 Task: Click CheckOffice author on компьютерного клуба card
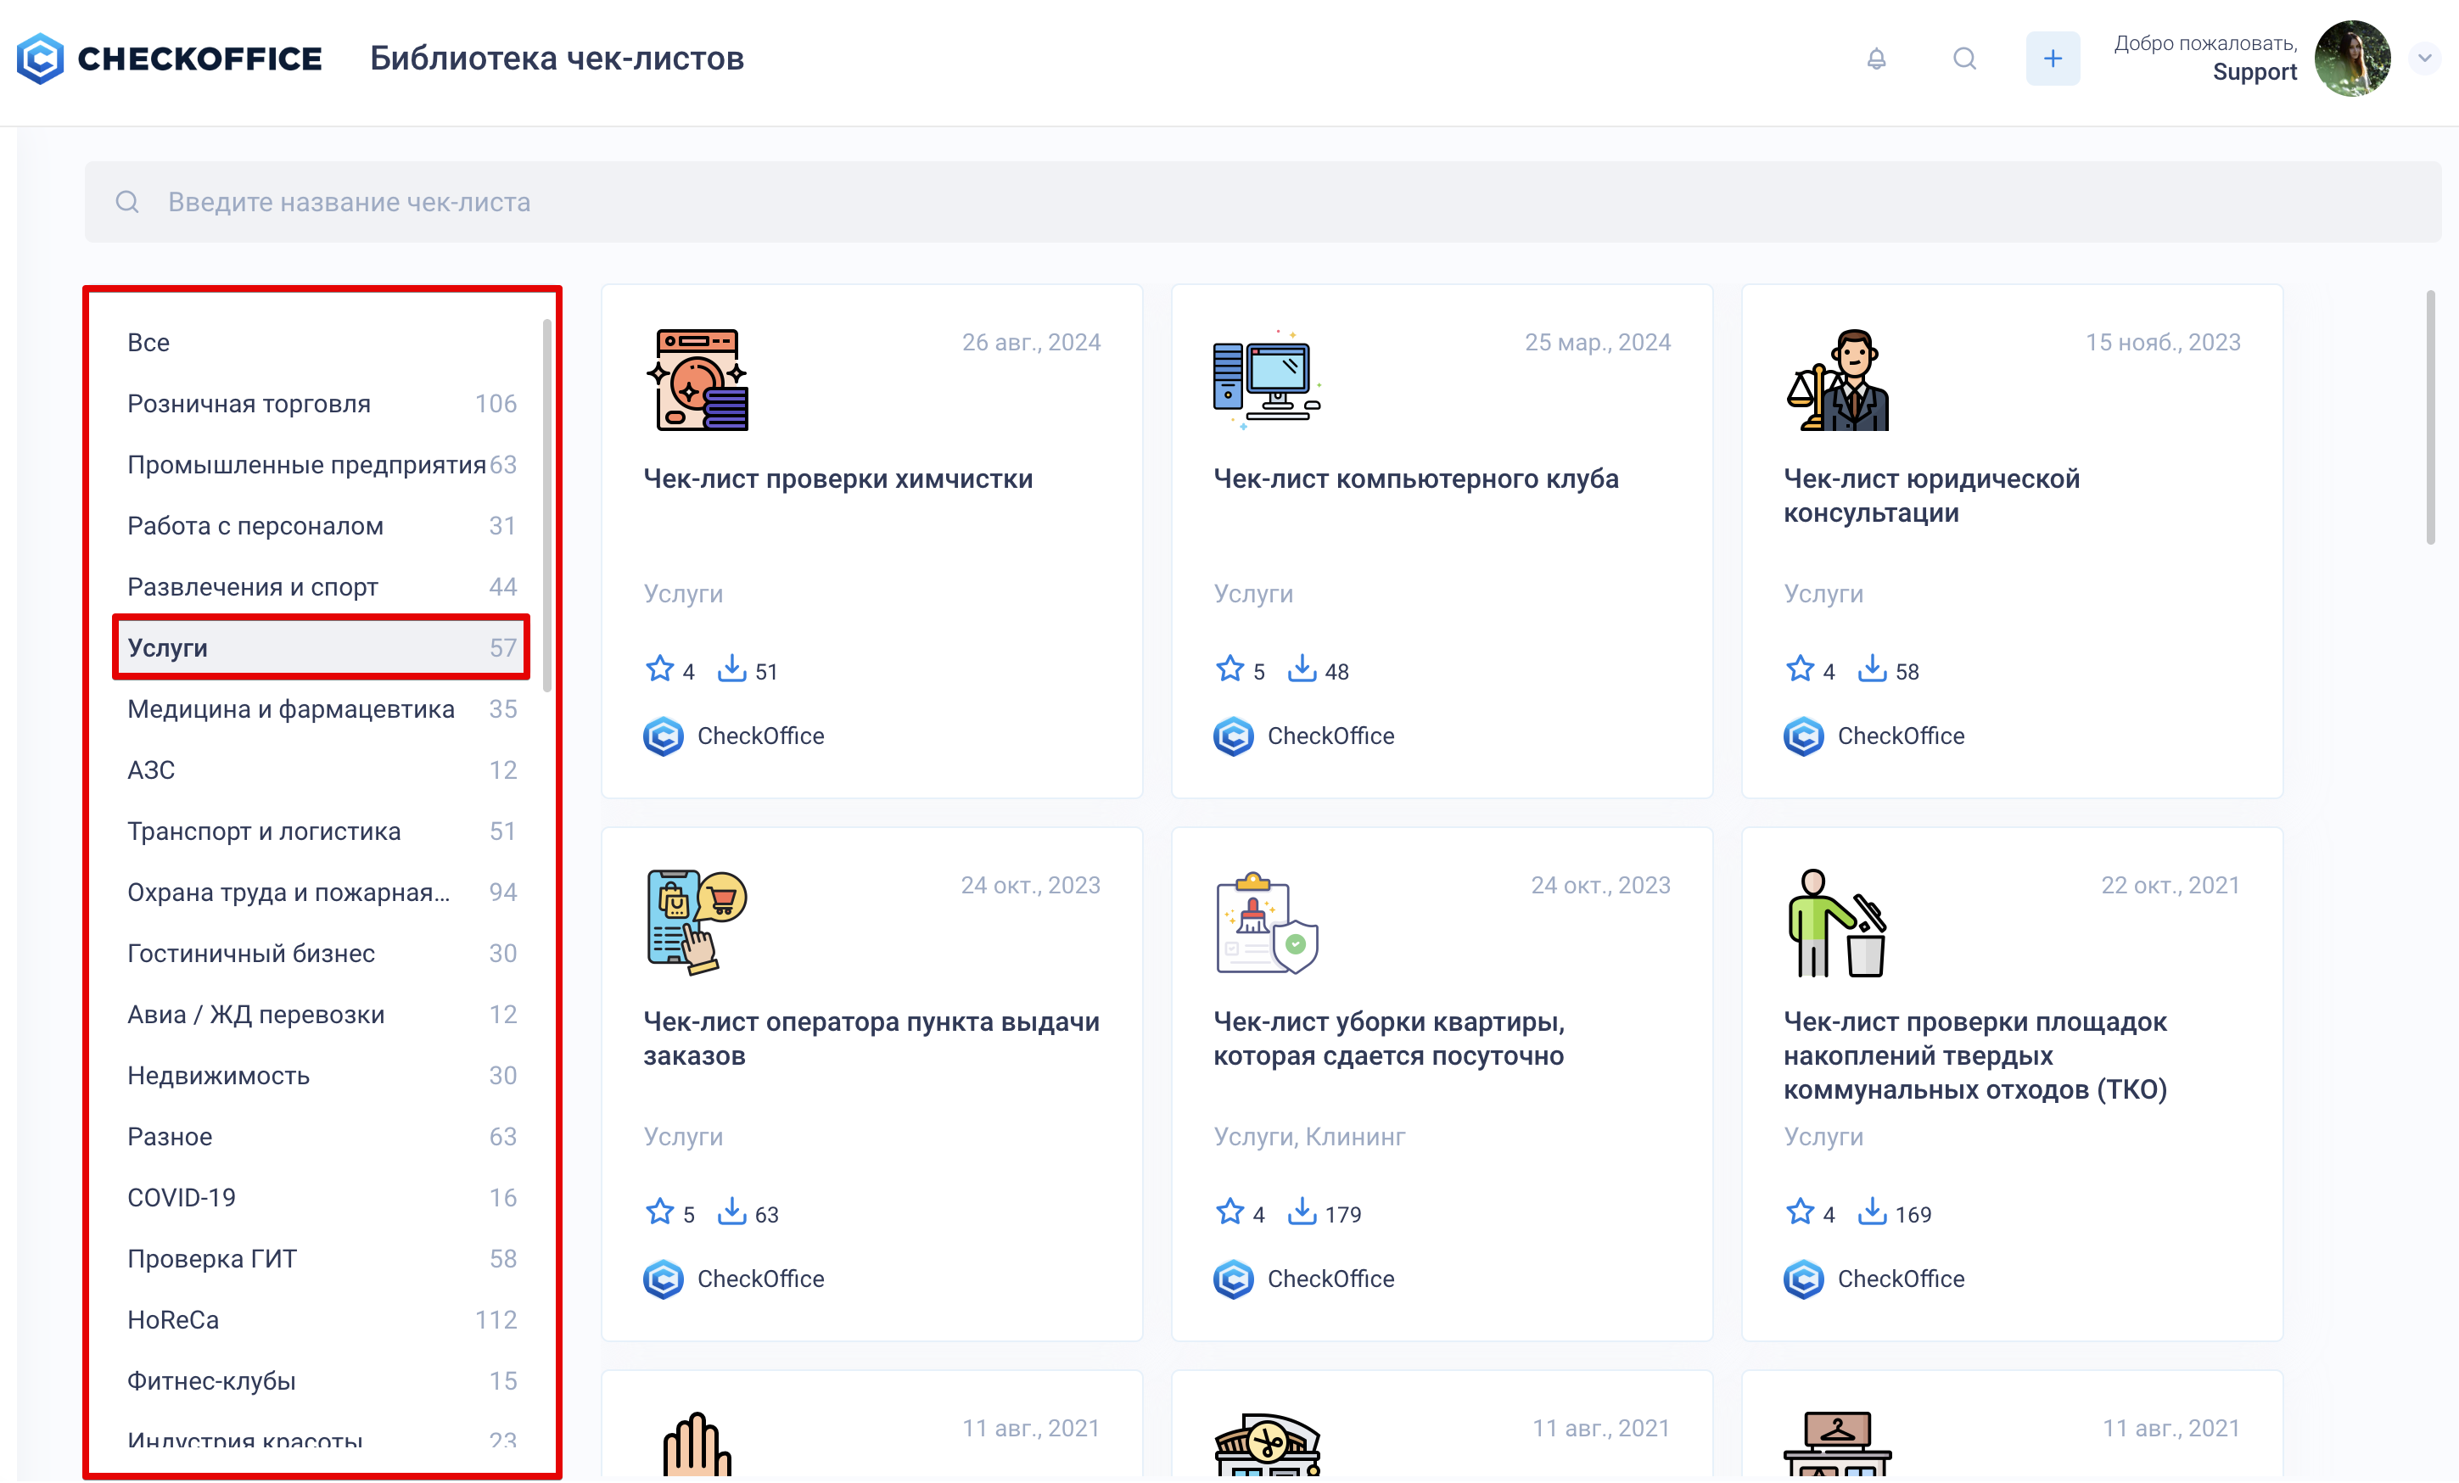point(1330,736)
